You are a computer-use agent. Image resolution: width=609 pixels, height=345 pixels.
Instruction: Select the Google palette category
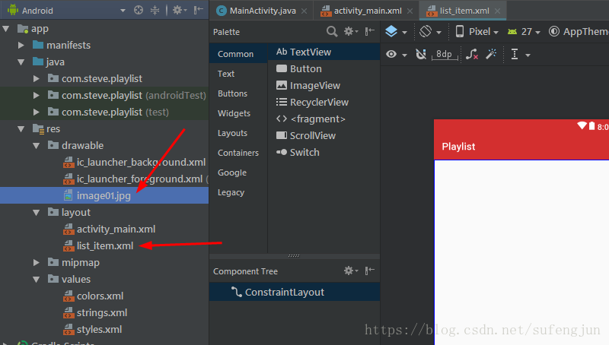(238, 172)
